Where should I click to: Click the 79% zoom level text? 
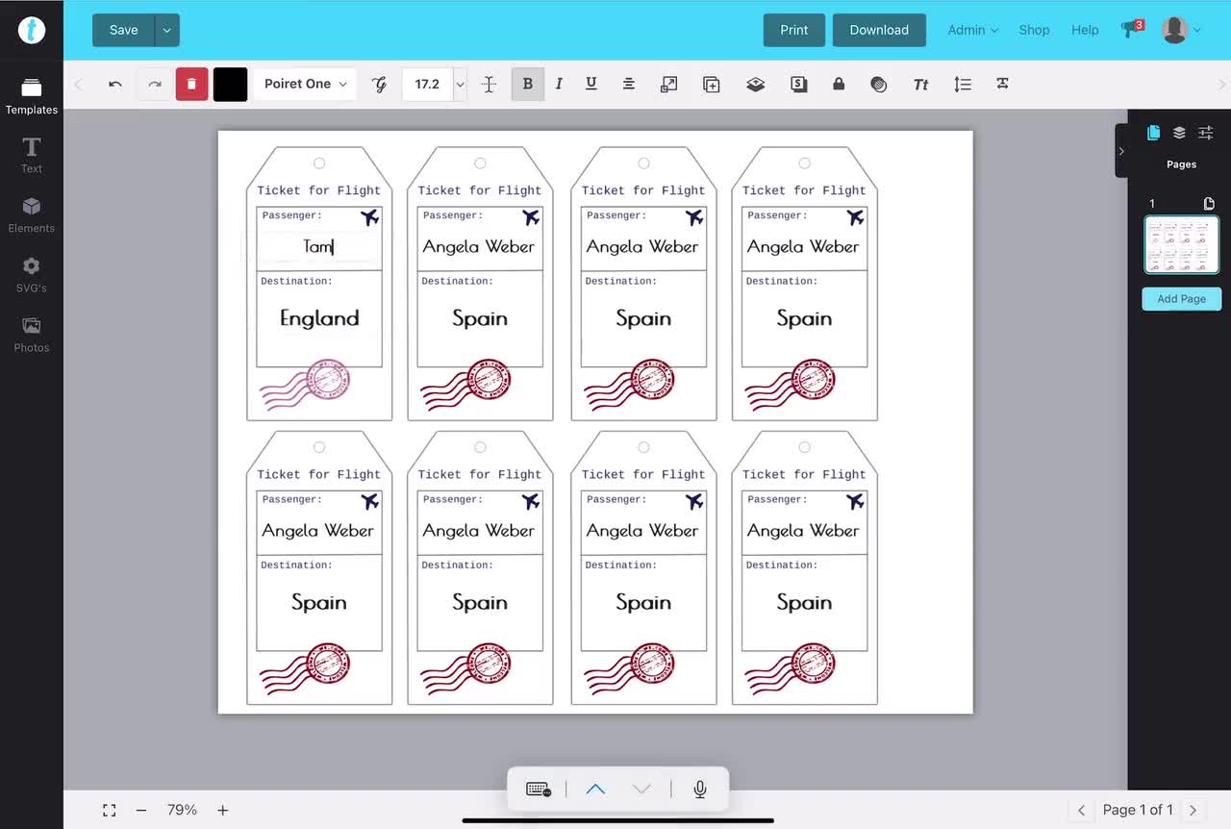pyautogui.click(x=182, y=811)
